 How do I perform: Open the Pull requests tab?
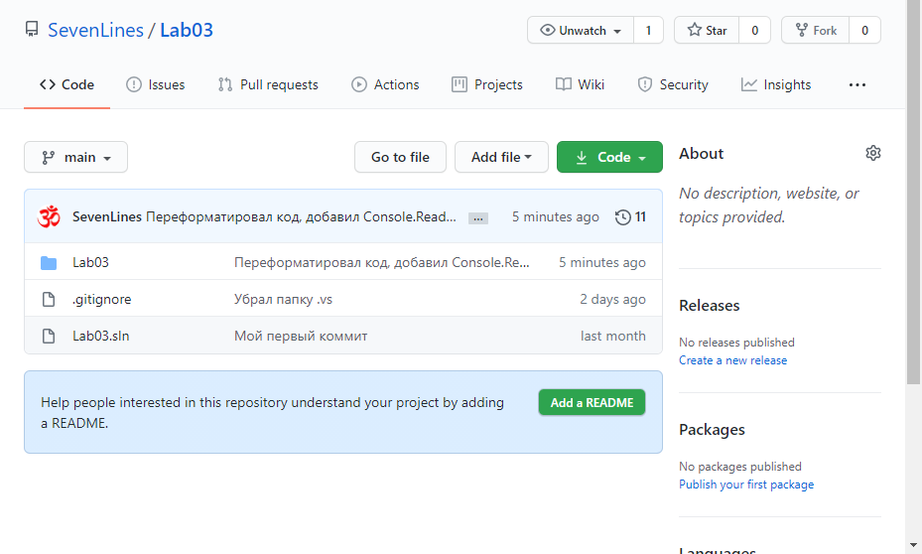click(x=268, y=84)
